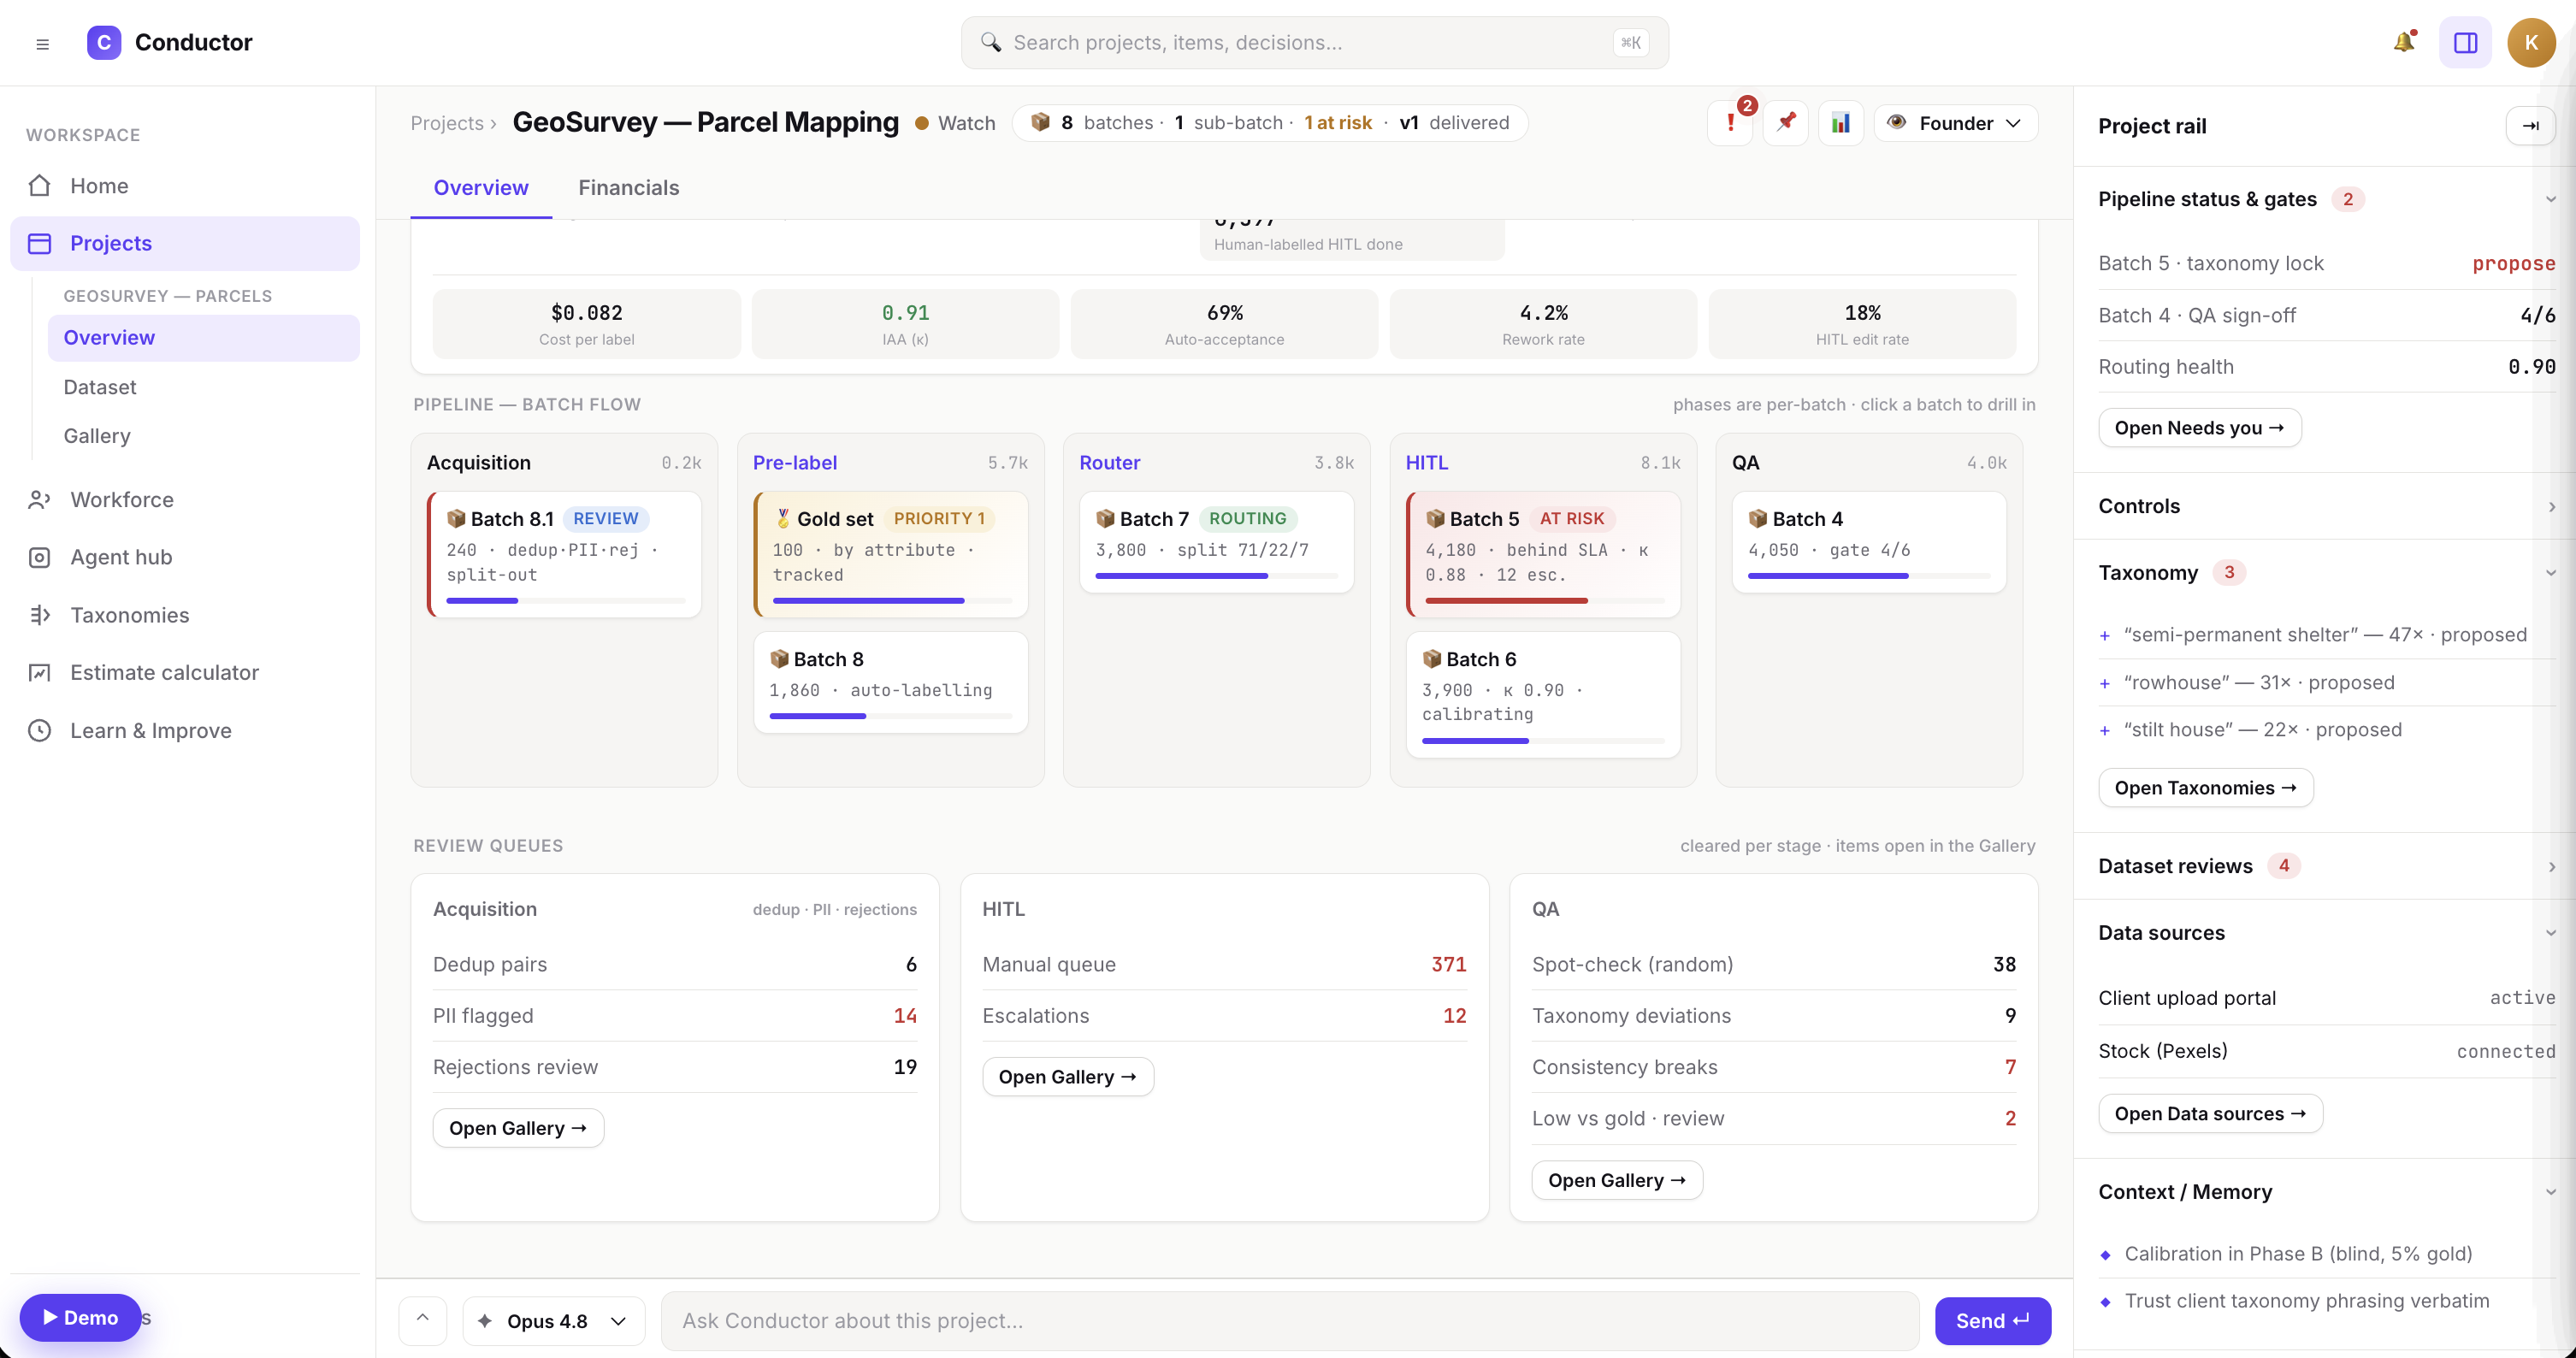Collapse the Context / Memory section
Screen dimensions: 2576x1358
pyautogui.click(x=2551, y=1192)
